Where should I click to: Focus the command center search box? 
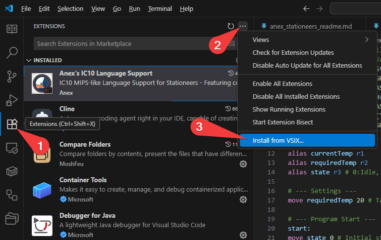coord(355,9)
